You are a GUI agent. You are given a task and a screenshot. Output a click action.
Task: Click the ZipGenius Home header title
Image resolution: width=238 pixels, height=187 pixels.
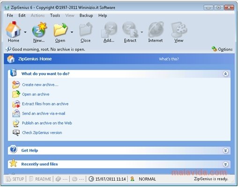pos(35,59)
